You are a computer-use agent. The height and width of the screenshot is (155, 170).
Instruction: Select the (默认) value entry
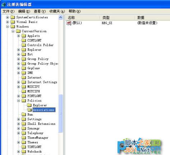point(77,23)
